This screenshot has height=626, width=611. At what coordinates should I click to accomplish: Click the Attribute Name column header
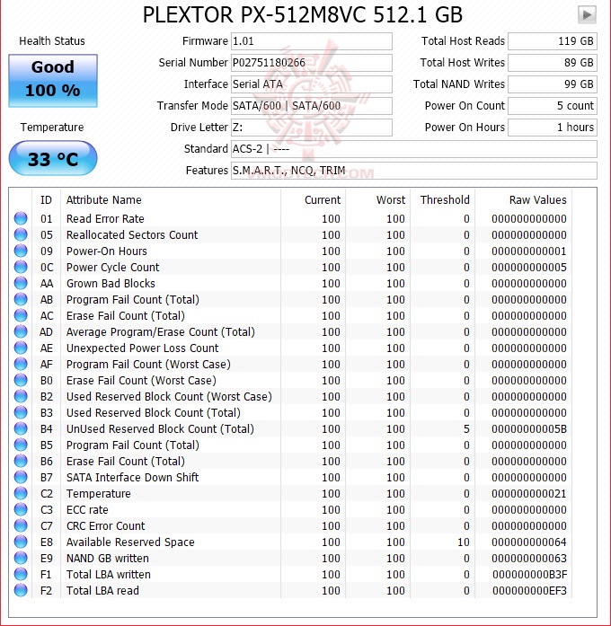[171, 199]
